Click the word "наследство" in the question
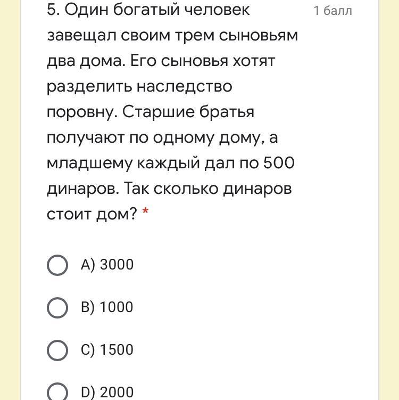This screenshot has height=400, width=399. click(x=184, y=86)
